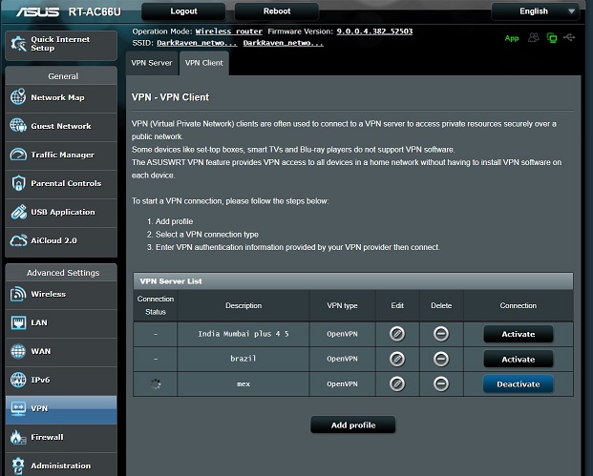The height and width of the screenshot is (476, 593).
Task: Click the 'RT-AC66U' model name text
Action: click(x=95, y=12)
